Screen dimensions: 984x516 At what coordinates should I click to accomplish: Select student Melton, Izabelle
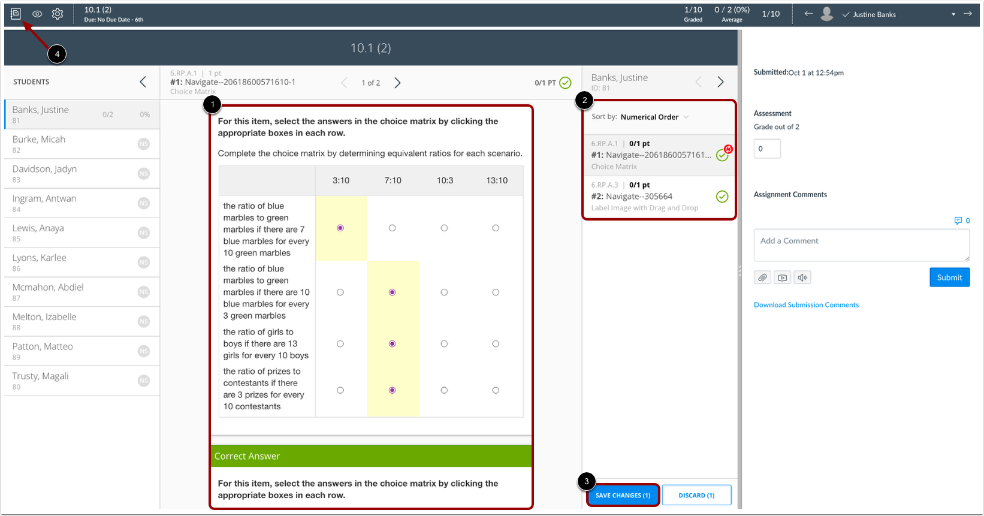coord(82,321)
